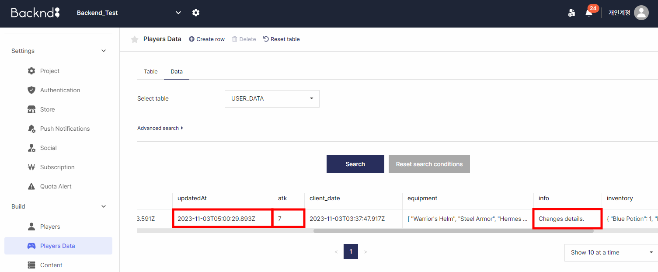The image size is (658, 272).
Task: Click the 2023-11-03T05:00:29.893Z cell
Action: pos(223,219)
